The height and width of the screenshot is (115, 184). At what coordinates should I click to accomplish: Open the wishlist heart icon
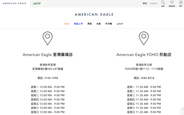coord(172,2)
